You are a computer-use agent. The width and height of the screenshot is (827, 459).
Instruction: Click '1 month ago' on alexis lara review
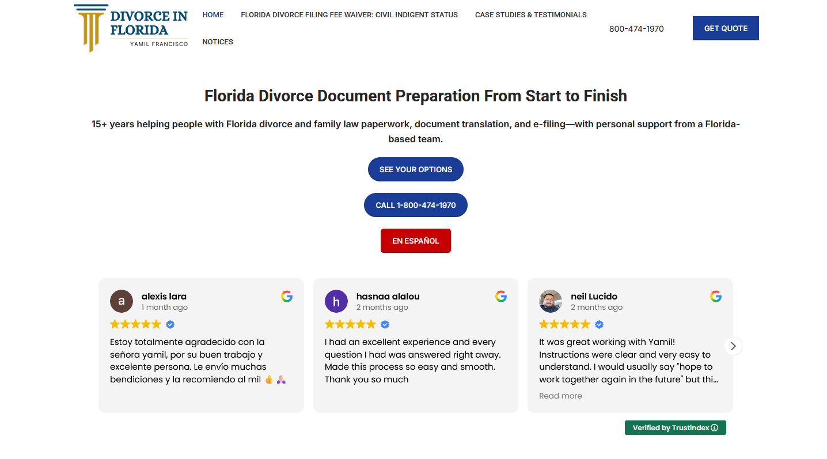tap(165, 308)
